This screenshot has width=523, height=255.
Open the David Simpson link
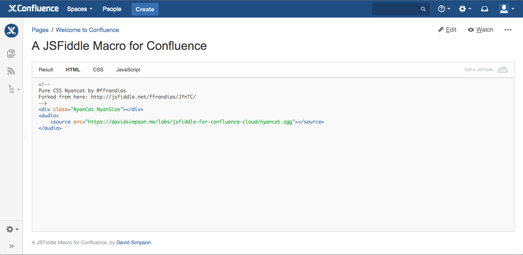pos(134,243)
